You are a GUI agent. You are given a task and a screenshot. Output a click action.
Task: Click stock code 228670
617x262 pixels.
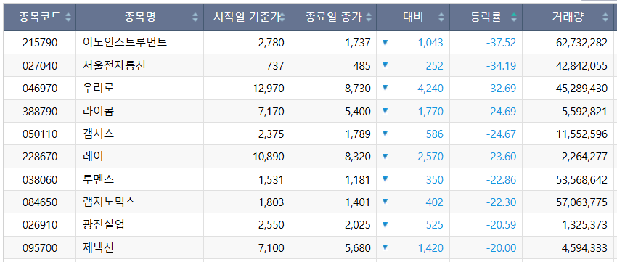coord(40,157)
